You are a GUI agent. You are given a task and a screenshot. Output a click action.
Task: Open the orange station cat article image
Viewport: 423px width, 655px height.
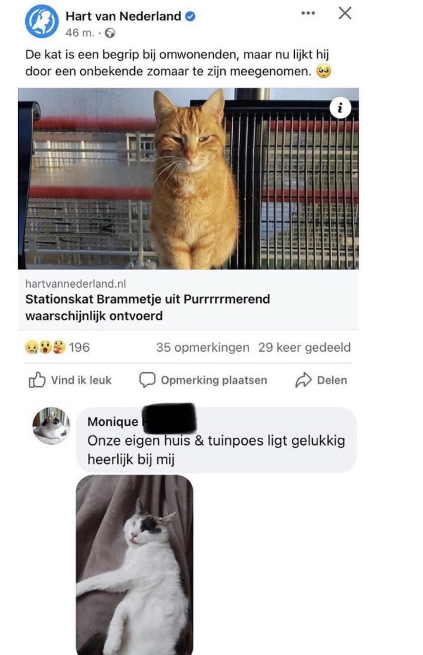coord(189,179)
